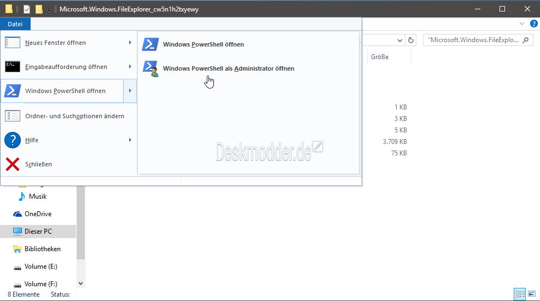Click the 3 KB size value
Screen dimensions: 540x301
point(400,119)
